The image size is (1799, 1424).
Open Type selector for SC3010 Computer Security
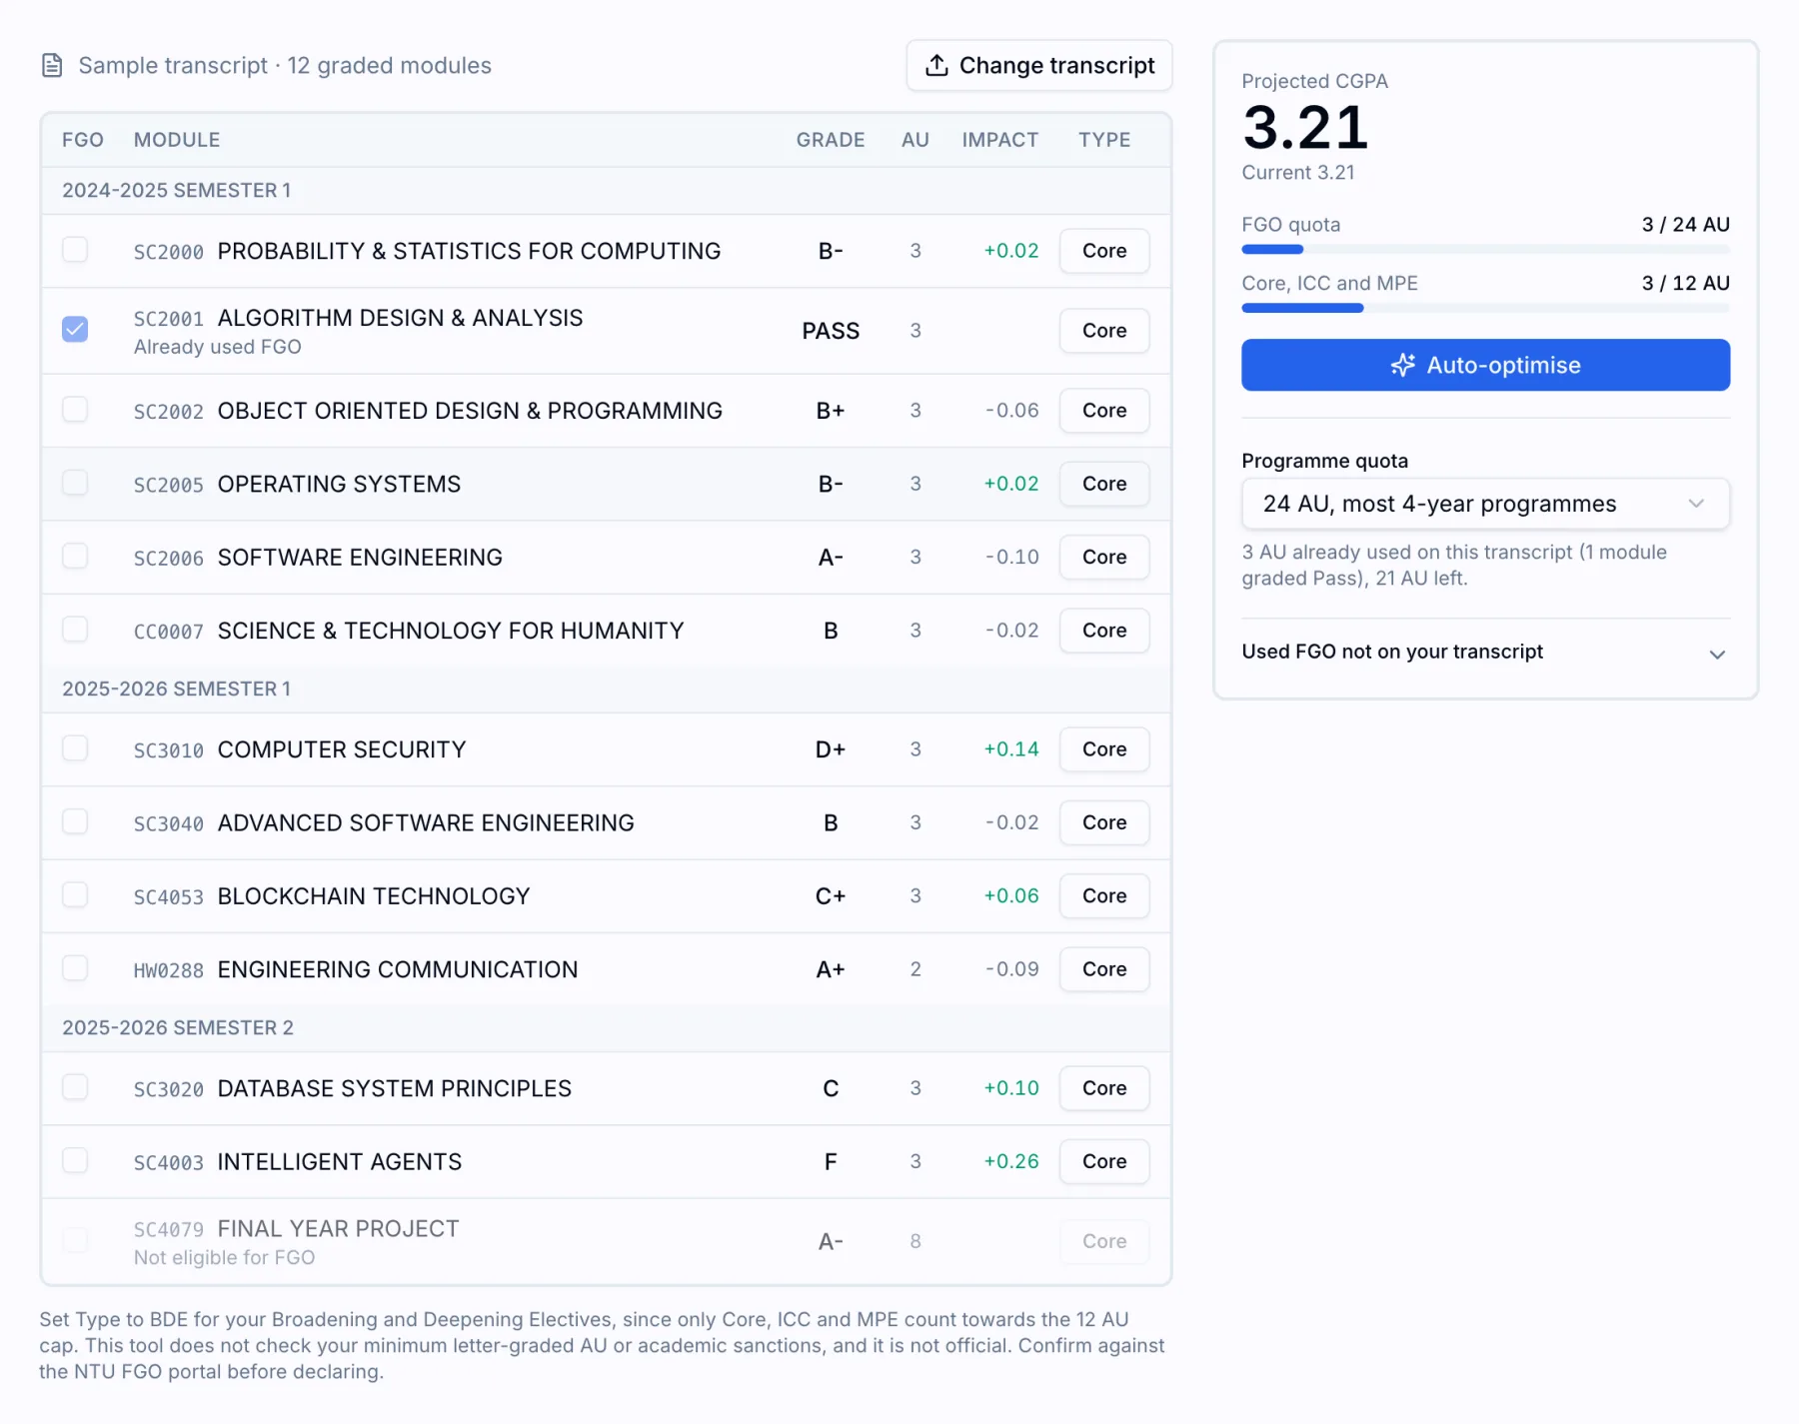click(1104, 749)
